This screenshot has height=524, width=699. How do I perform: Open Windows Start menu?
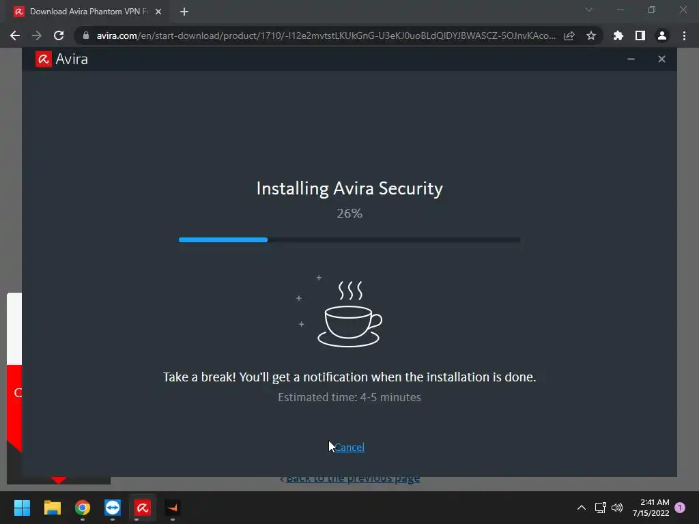click(22, 508)
